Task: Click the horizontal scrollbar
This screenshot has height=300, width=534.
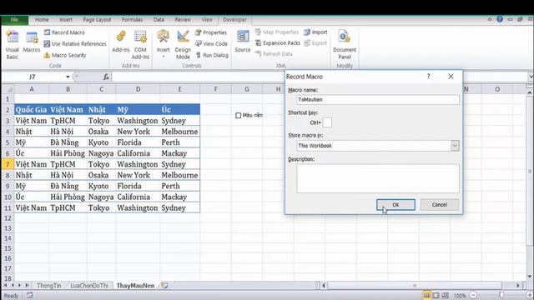Action: (414, 285)
